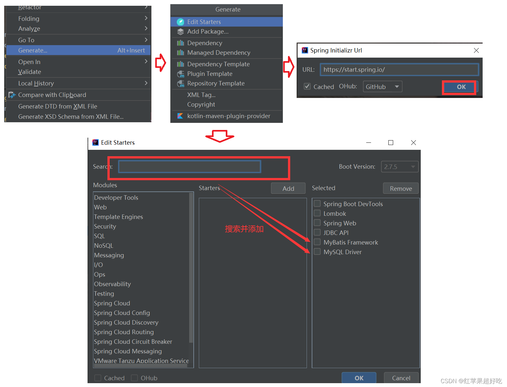Expand the Local History submenu arrow
507x387 pixels.
tap(146, 83)
